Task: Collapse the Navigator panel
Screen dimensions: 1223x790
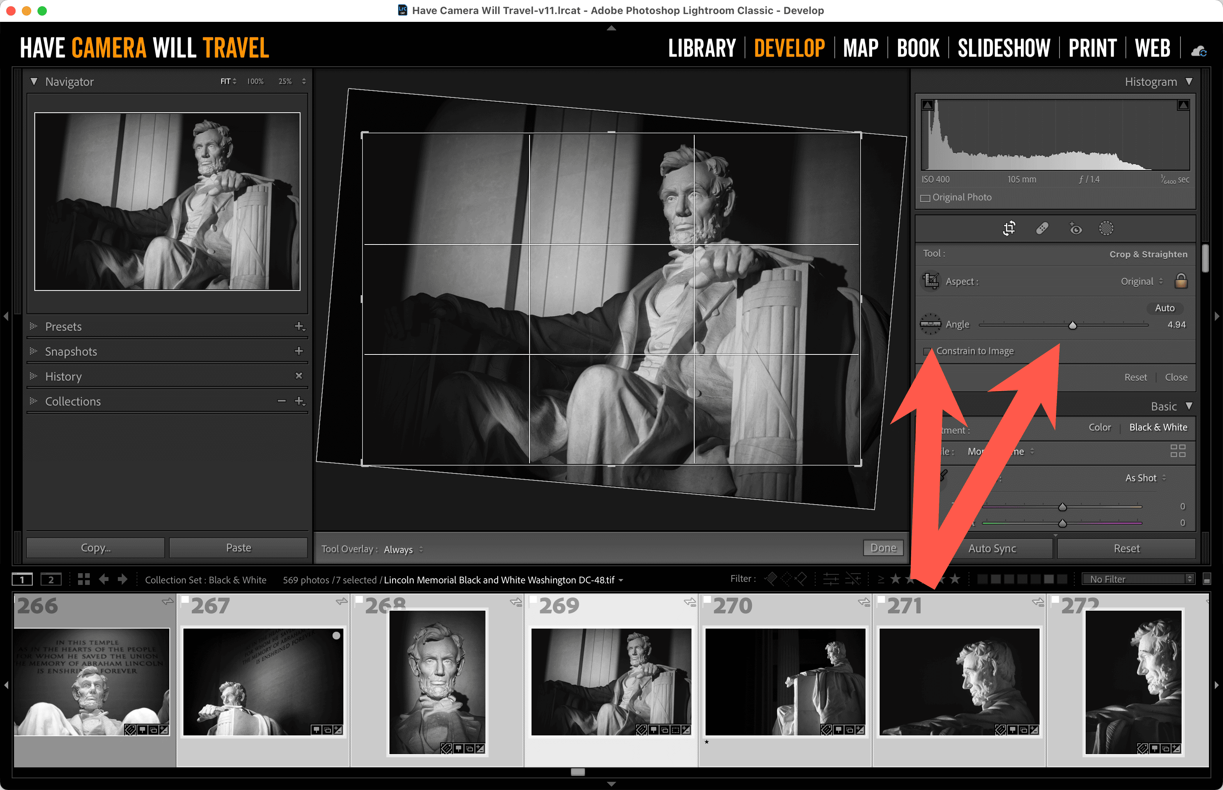Action: [x=34, y=81]
